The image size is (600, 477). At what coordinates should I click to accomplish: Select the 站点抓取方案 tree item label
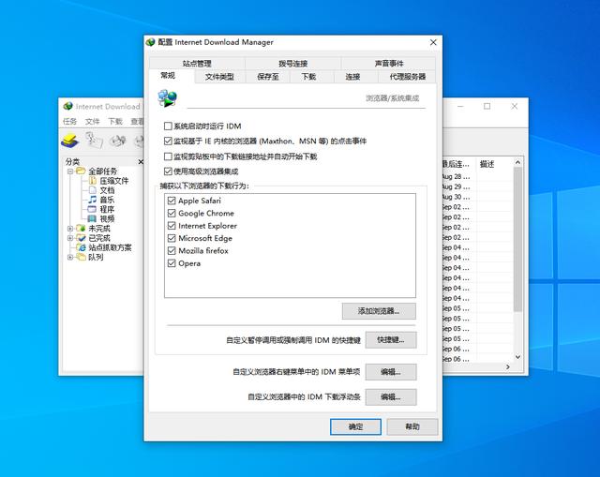110,247
